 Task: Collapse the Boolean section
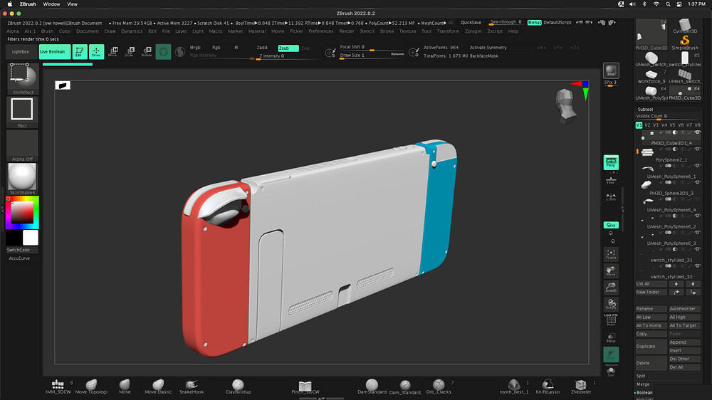pyautogui.click(x=644, y=392)
